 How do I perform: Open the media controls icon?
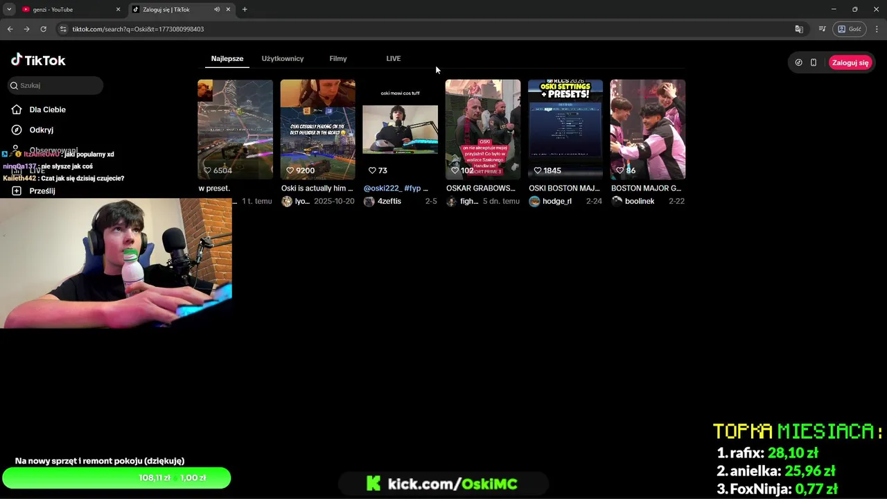[822, 29]
